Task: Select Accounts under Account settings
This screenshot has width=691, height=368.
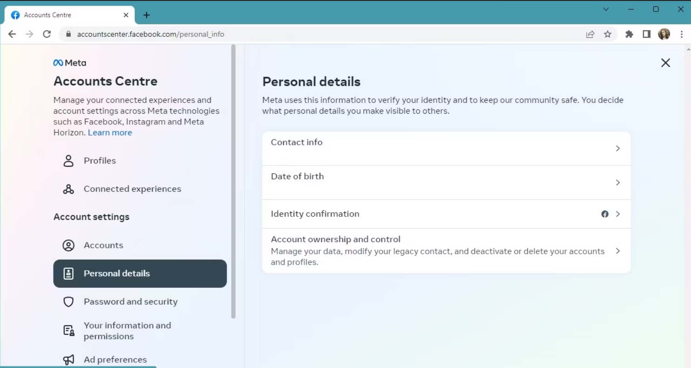Action: [140, 245]
